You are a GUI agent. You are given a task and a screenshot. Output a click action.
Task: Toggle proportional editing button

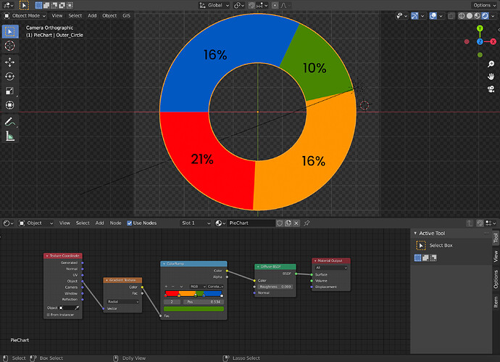(x=275, y=5)
